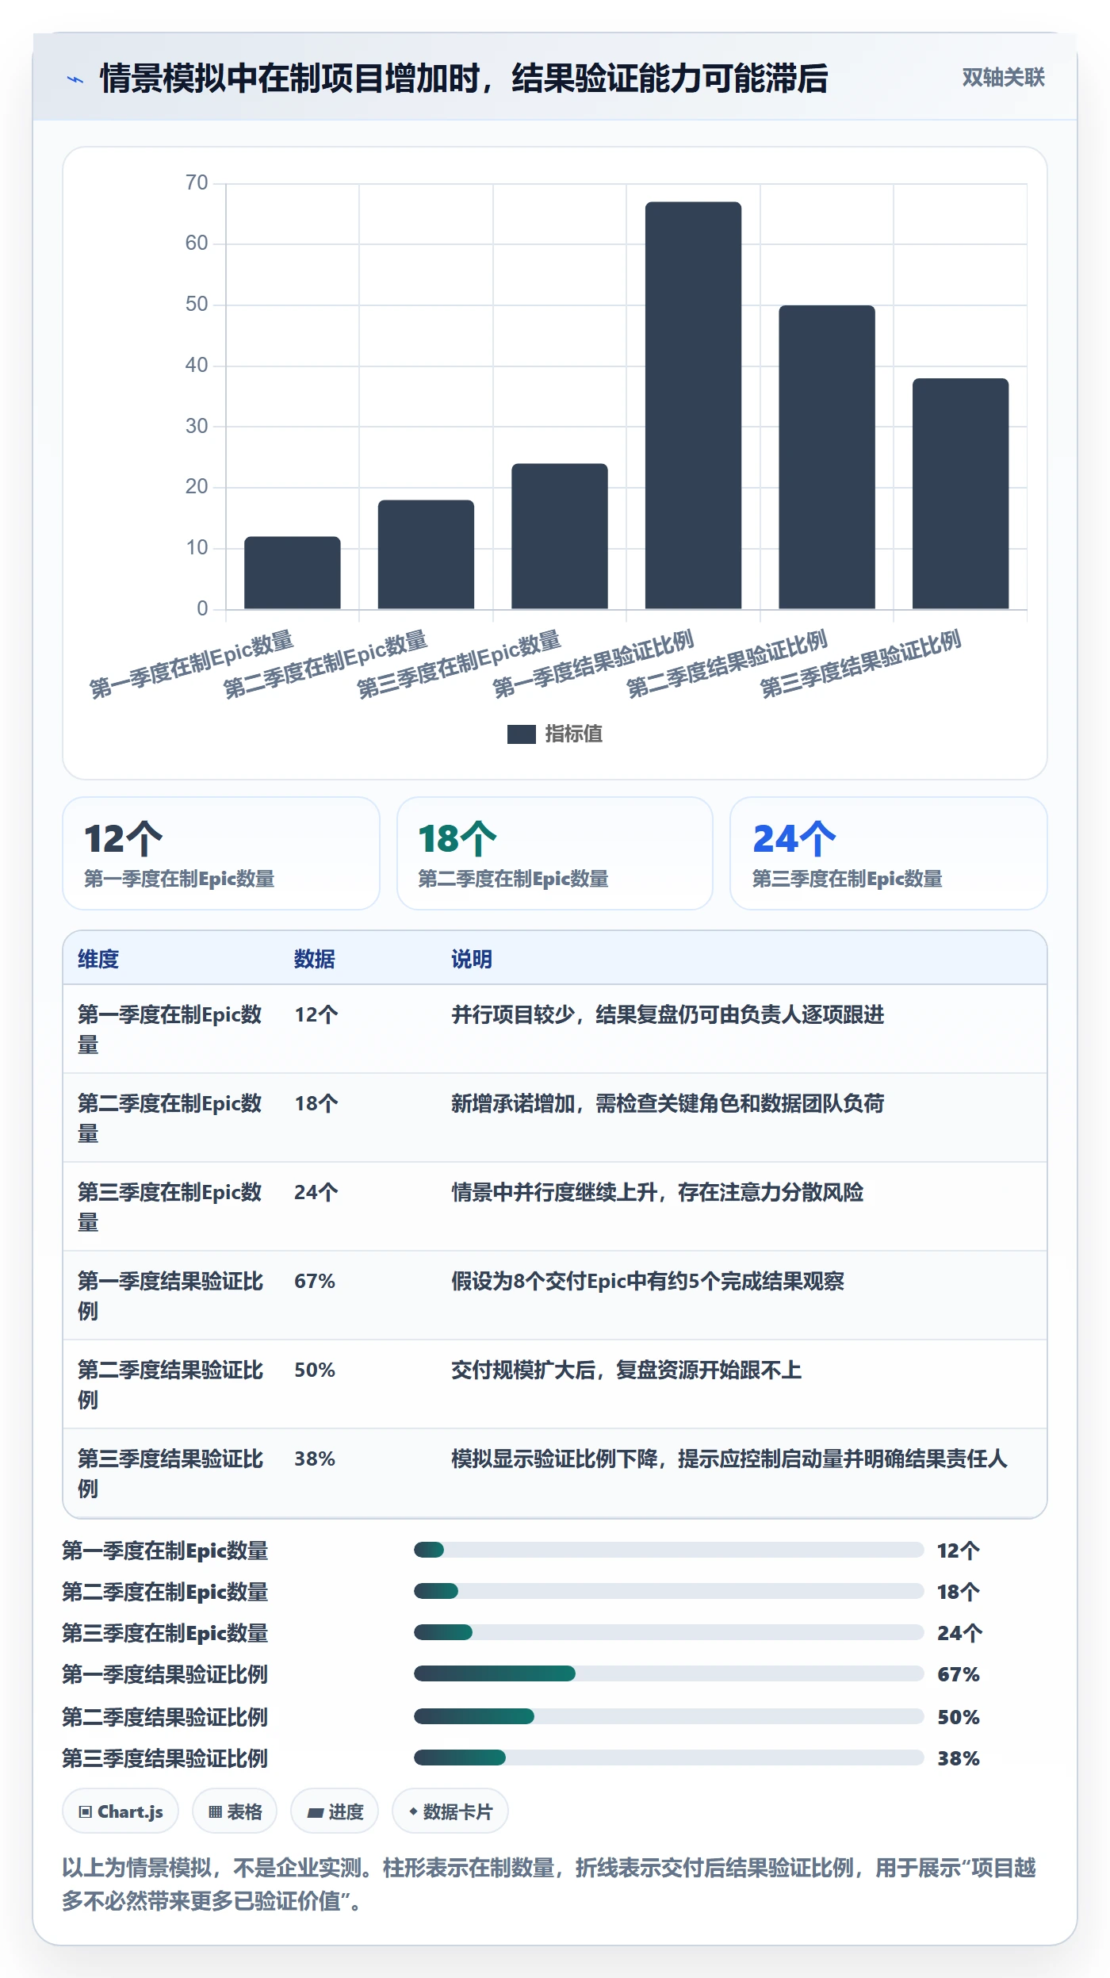This screenshot has height=1978, width=1110.
Task: Click the 双轴关联 badge in the header
Action: [1003, 78]
